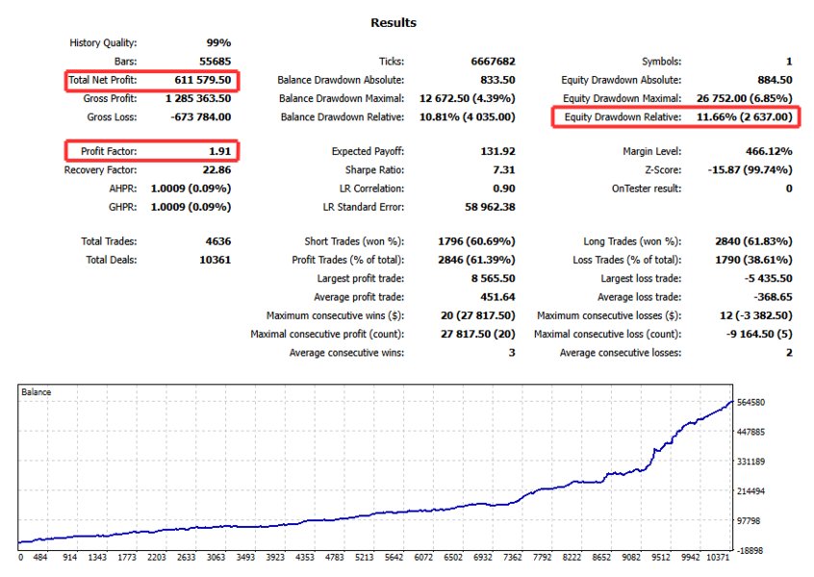
Task: Select Loss Trades value 1790 (38.61%)
Action: pyautogui.click(x=753, y=260)
